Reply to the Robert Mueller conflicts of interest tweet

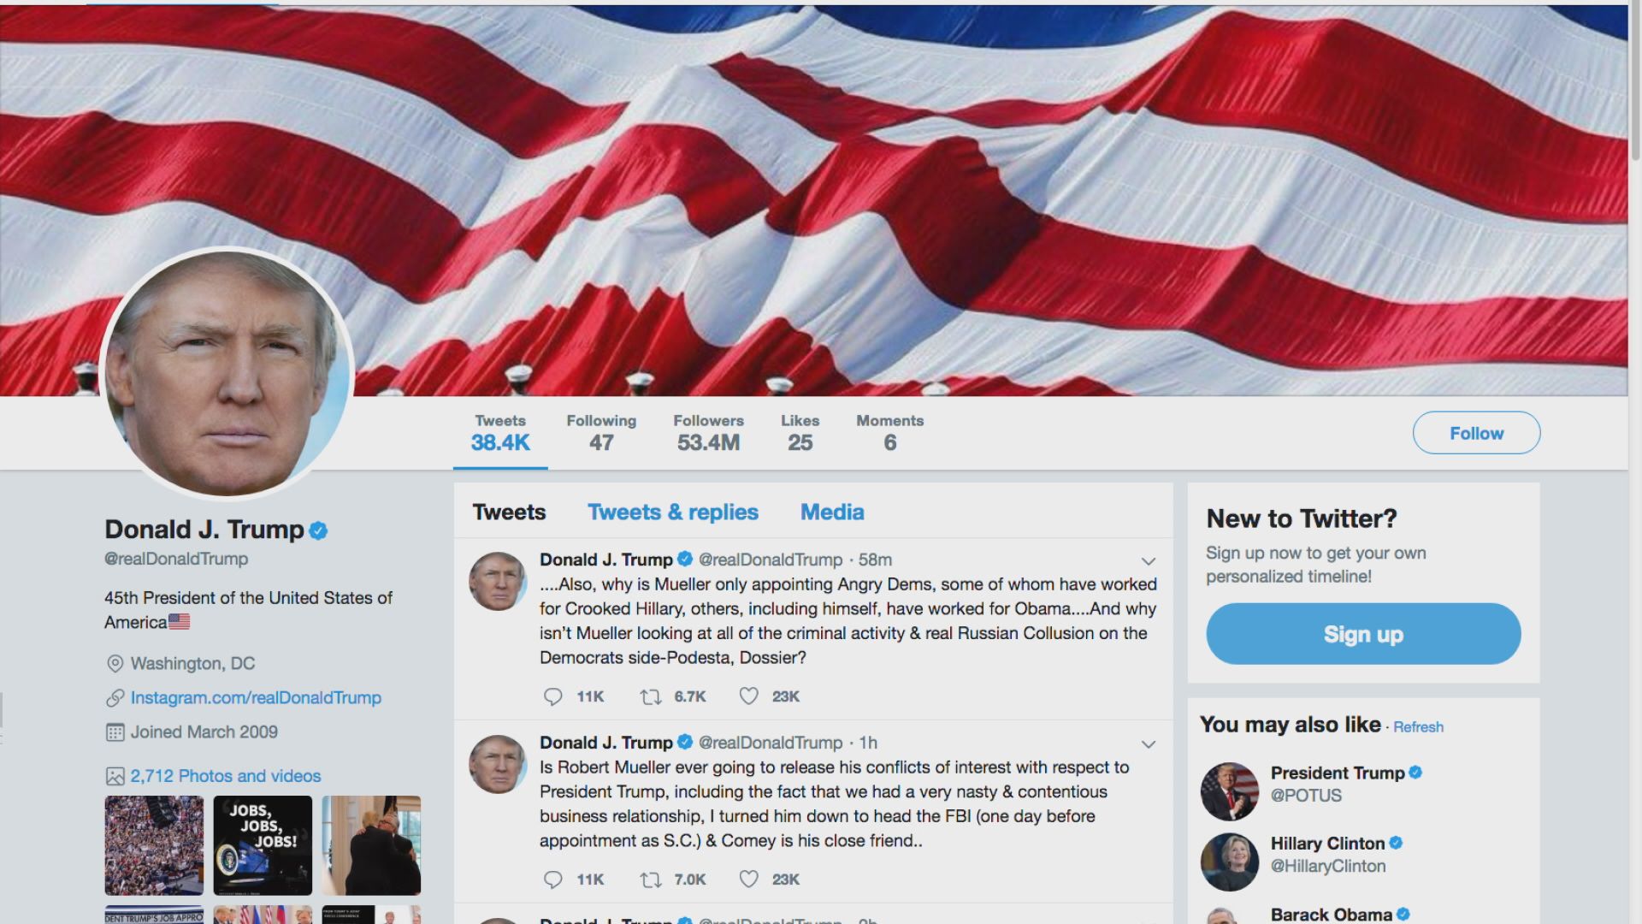coord(553,880)
